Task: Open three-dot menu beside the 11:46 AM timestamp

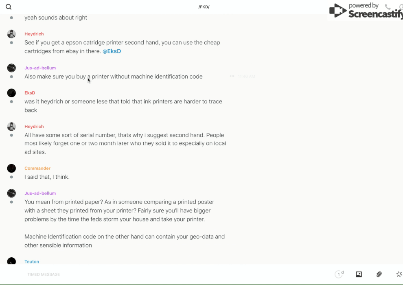Action: 232,76
